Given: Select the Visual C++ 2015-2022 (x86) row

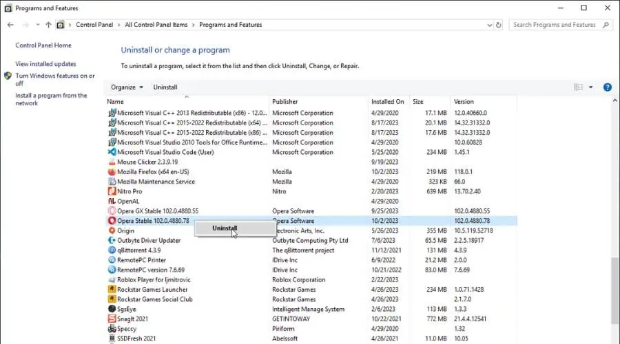Looking at the screenshot, I should coord(311,133).
